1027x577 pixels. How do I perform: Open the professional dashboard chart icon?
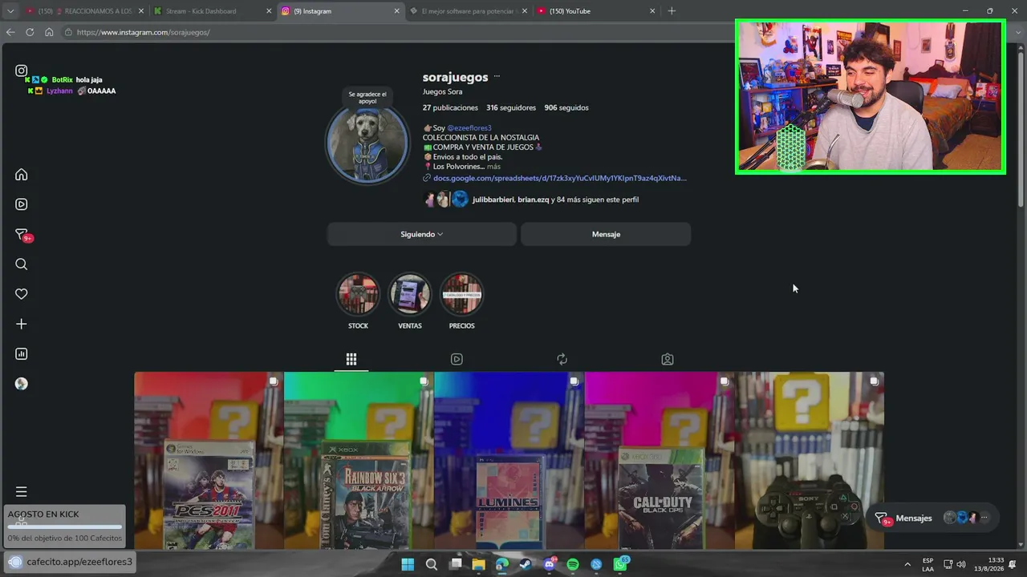tap(22, 353)
